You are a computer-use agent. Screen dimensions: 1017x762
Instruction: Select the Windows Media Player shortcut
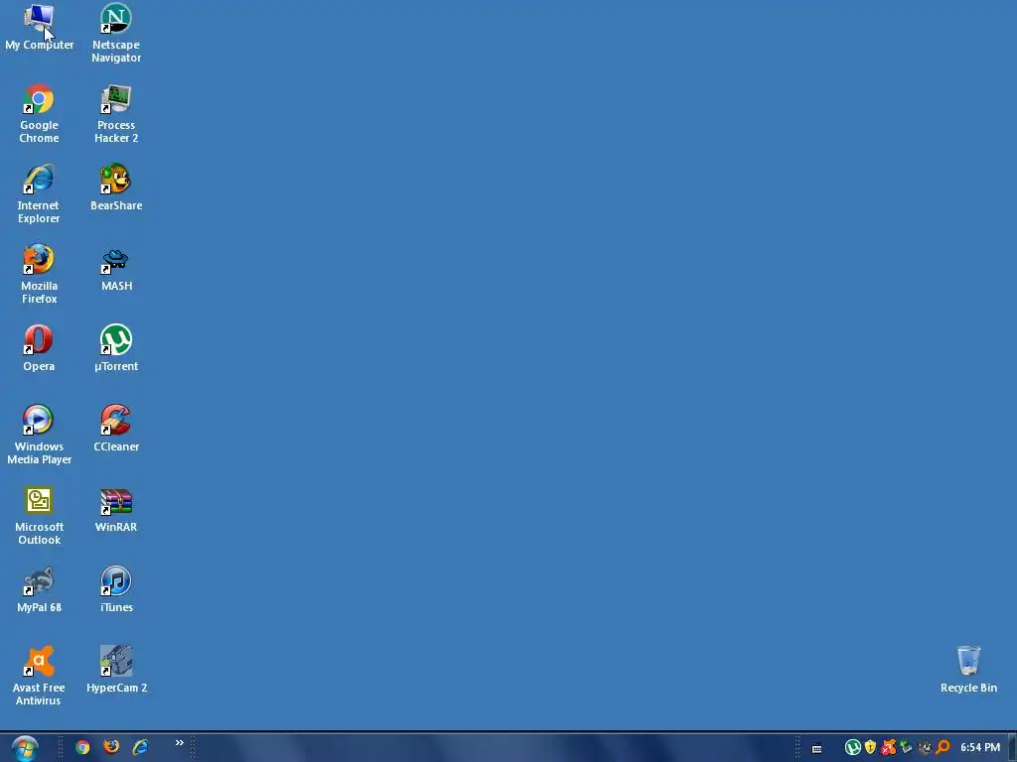click(x=39, y=435)
